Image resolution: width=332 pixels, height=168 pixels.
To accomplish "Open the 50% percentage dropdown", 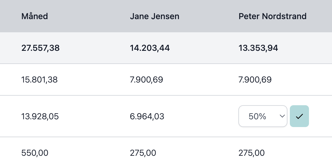I will click(x=263, y=116).
